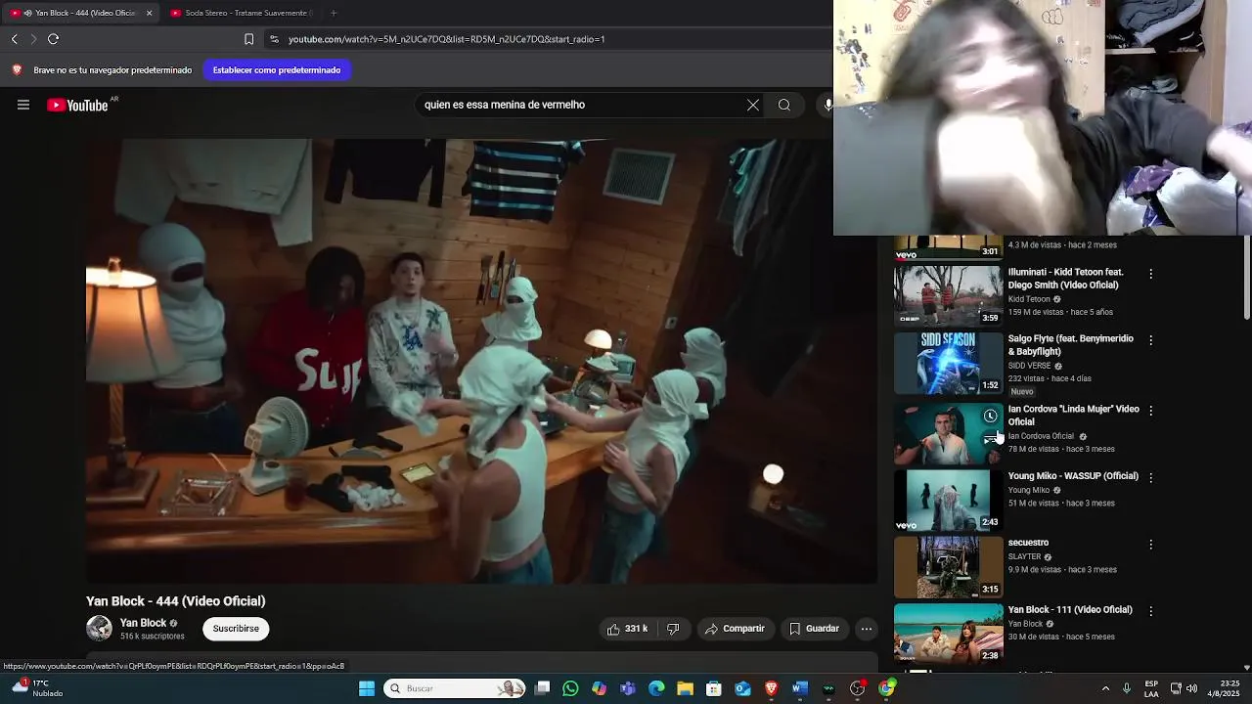Image resolution: width=1252 pixels, height=704 pixels.
Task: Open Yan Block 111 video thumbnail
Action: click(x=948, y=633)
